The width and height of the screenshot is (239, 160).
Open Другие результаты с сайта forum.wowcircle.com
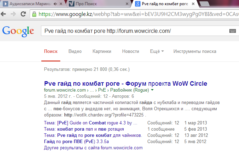(x=93, y=148)
